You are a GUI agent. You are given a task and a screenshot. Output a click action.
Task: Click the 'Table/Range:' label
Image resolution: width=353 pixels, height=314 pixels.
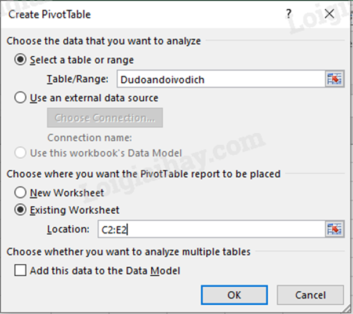pyautogui.click(x=78, y=79)
